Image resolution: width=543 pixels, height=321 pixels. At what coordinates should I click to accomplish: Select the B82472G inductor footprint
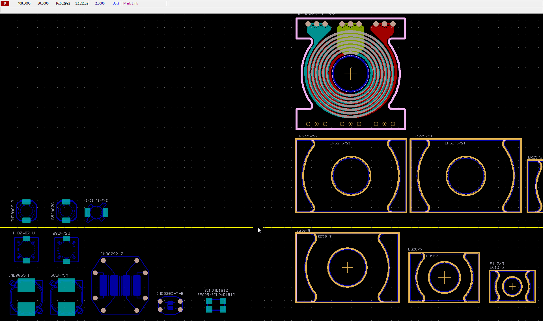[x=66, y=250]
